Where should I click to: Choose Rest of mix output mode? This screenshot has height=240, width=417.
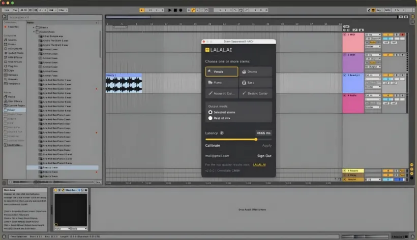pyautogui.click(x=211, y=118)
